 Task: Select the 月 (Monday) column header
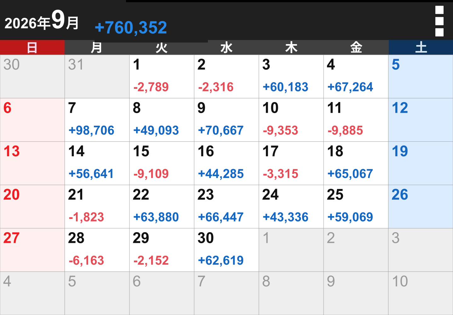point(97,48)
